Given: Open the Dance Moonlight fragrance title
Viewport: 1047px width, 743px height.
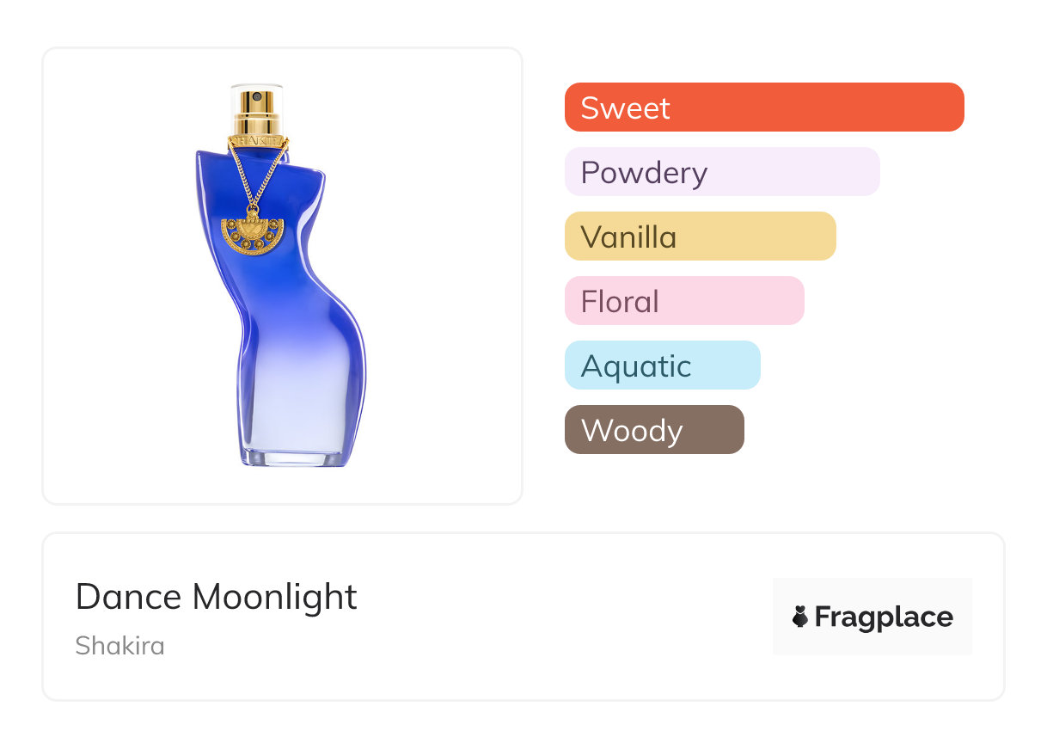Looking at the screenshot, I should (x=216, y=597).
